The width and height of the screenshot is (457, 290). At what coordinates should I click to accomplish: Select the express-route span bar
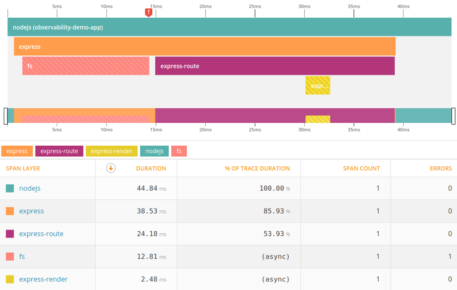click(x=275, y=66)
